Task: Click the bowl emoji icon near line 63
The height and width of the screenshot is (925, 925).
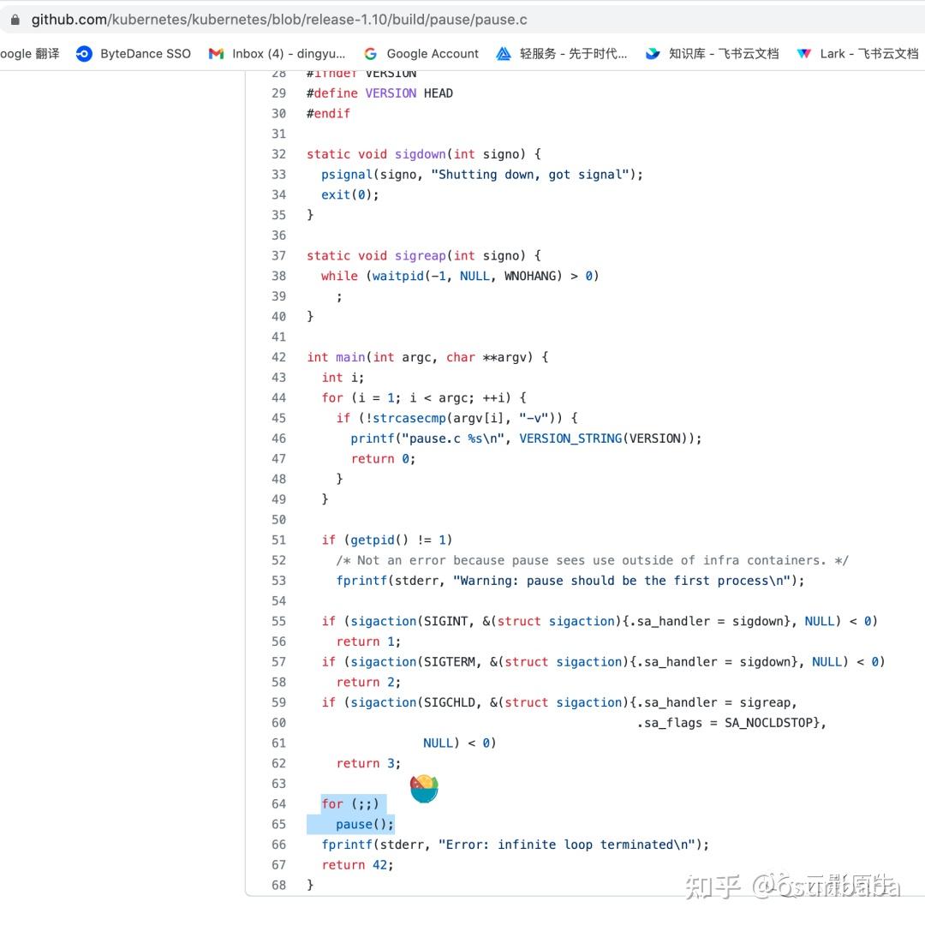Action: point(424,789)
